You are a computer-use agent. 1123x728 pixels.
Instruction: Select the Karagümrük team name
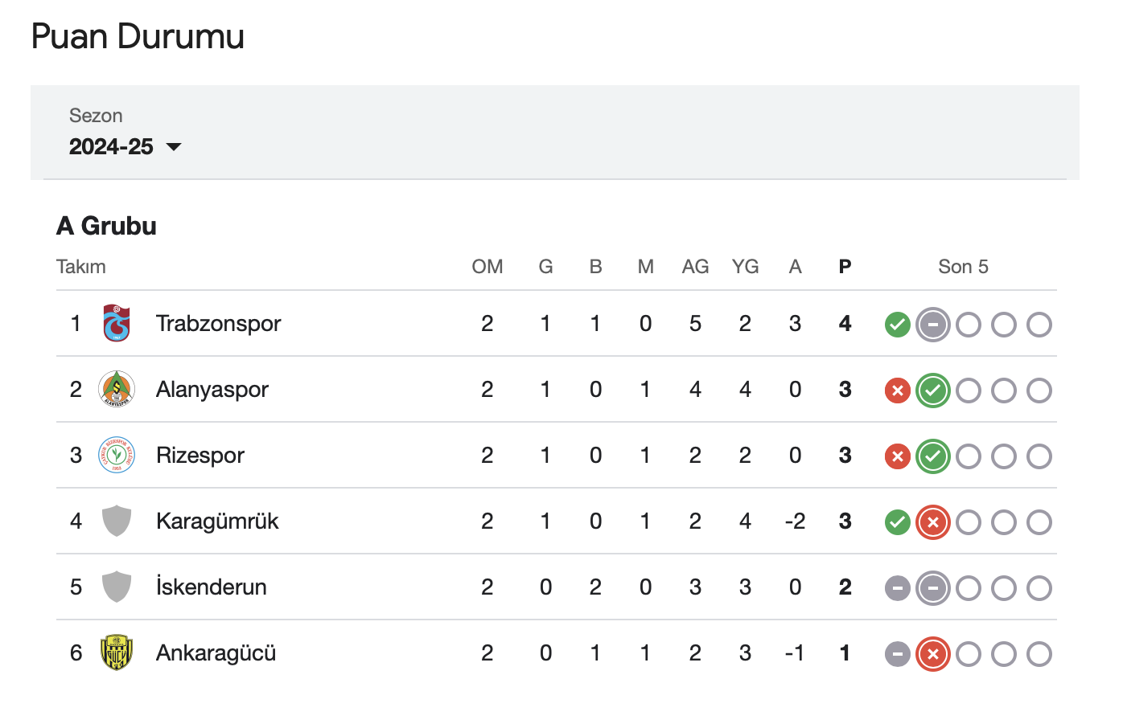(217, 521)
